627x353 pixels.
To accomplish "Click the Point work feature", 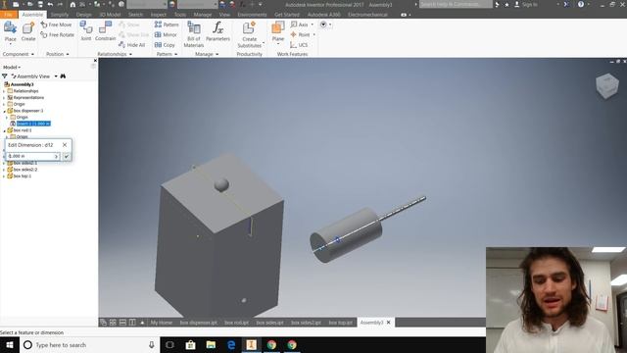I will click(x=301, y=35).
